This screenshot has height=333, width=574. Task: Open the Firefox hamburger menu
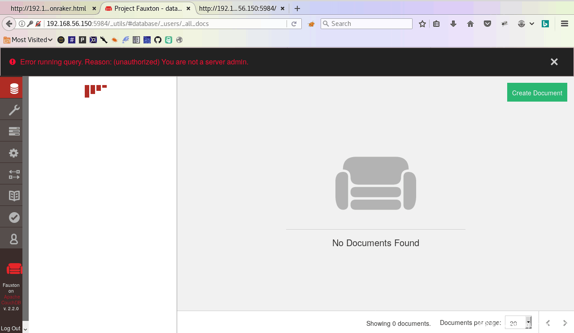[564, 24]
